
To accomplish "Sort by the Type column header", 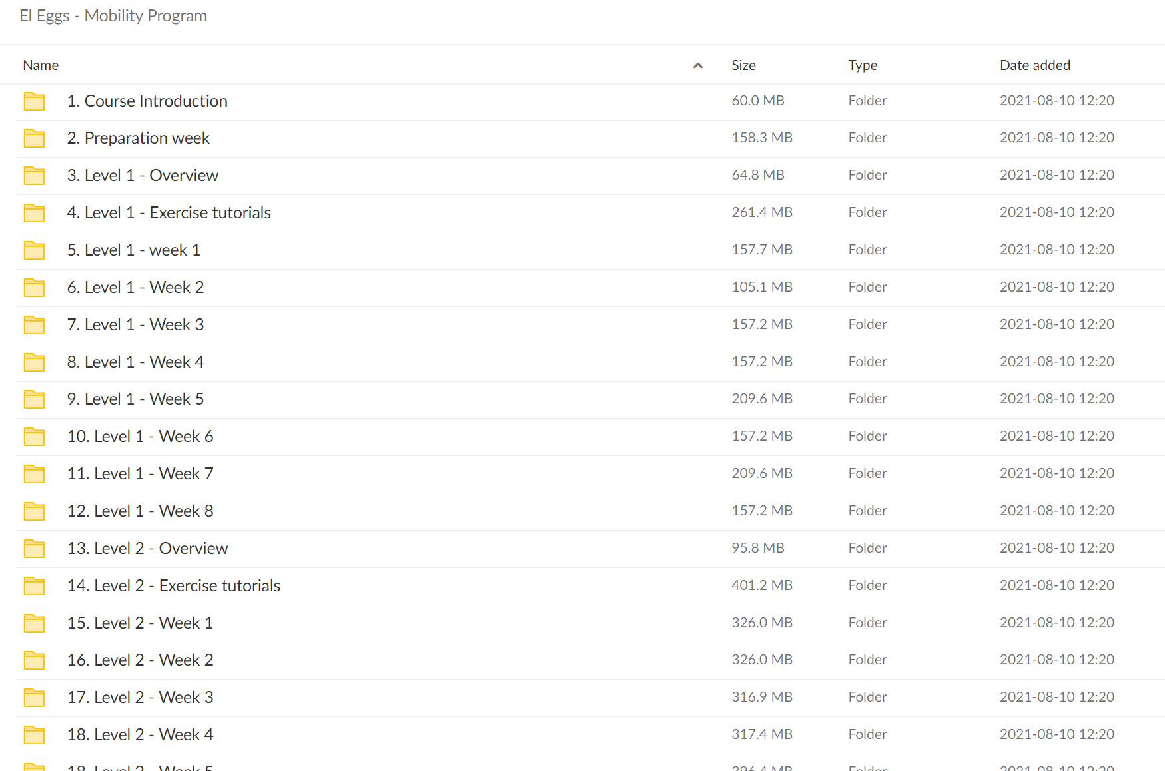I will [x=863, y=65].
